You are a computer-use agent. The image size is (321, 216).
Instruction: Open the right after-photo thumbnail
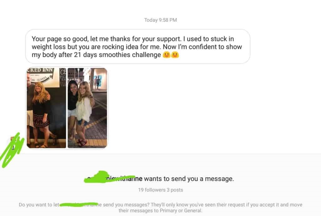coord(87,108)
